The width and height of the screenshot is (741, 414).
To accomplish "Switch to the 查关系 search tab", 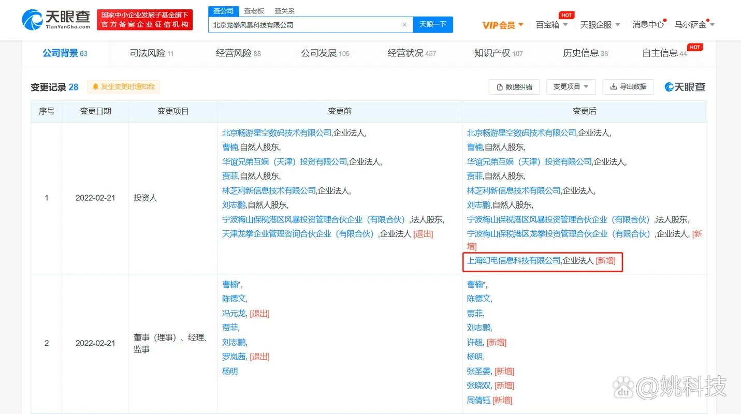I will [284, 11].
